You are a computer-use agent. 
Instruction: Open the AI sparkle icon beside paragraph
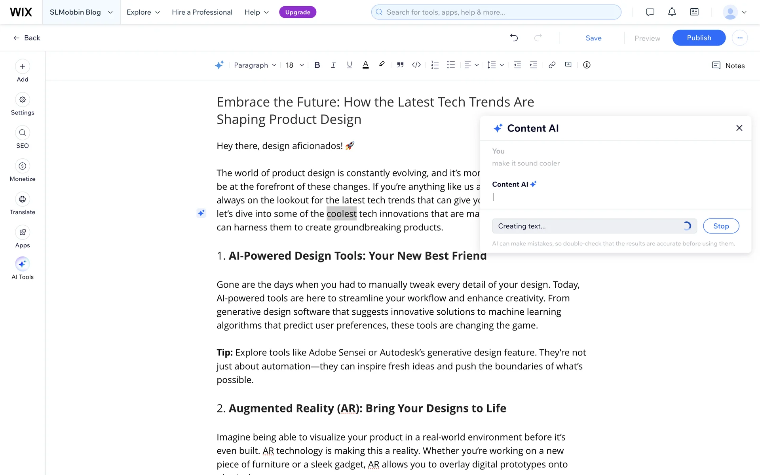point(201,213)
